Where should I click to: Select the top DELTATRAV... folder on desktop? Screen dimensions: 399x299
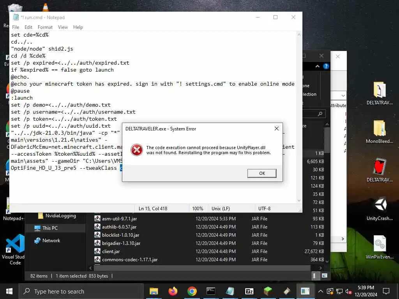click(x=380, y=93)
